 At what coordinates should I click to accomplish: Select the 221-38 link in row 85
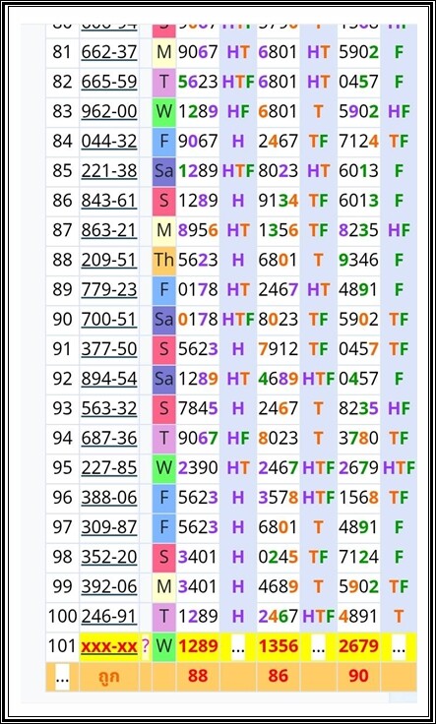click(109, 171)
